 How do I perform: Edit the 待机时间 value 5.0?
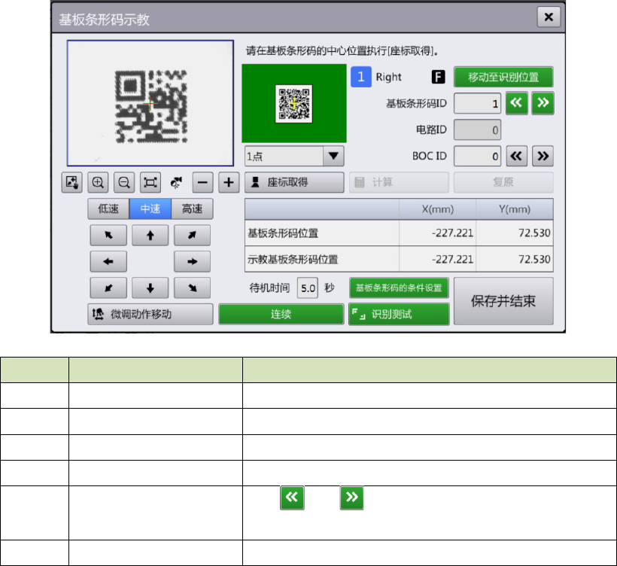308,288
